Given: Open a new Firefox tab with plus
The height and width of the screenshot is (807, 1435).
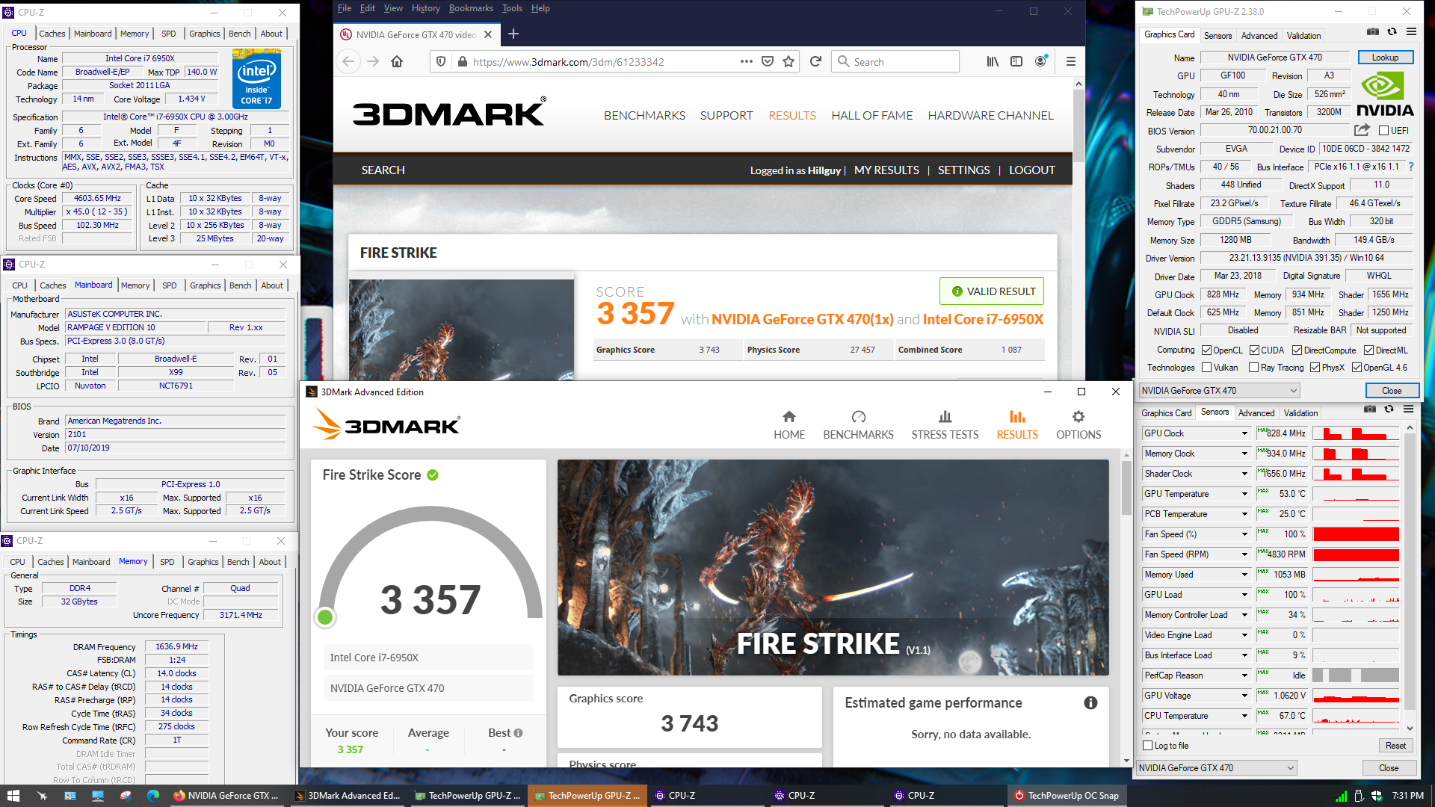Looking at the screenshot, I should [513, 34].
